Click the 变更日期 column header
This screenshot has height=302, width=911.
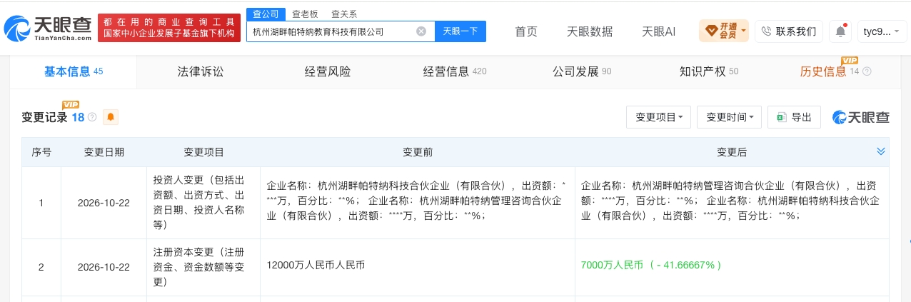(x=104, y=152)
